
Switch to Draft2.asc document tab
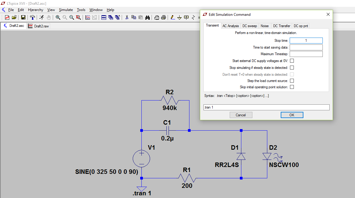[x=14, y=26]
